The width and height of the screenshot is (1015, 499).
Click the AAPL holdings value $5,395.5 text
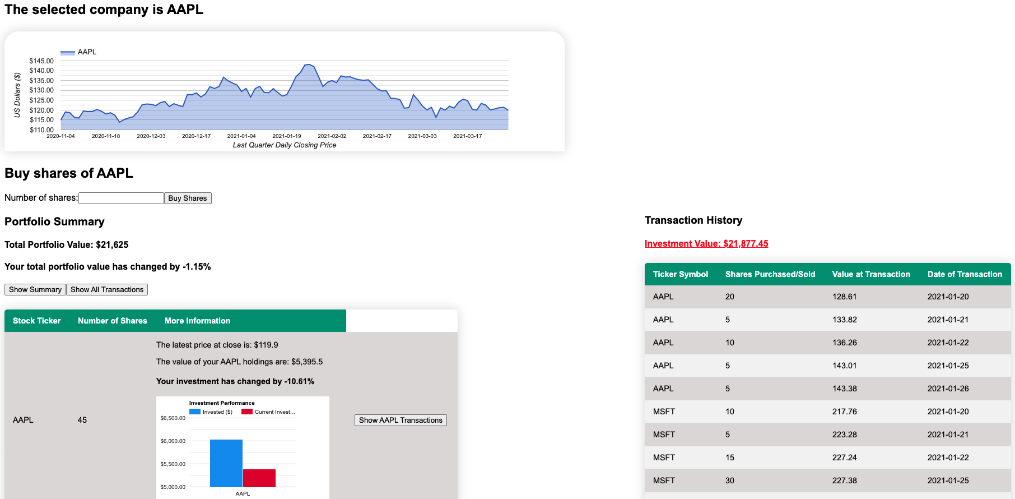240,362
